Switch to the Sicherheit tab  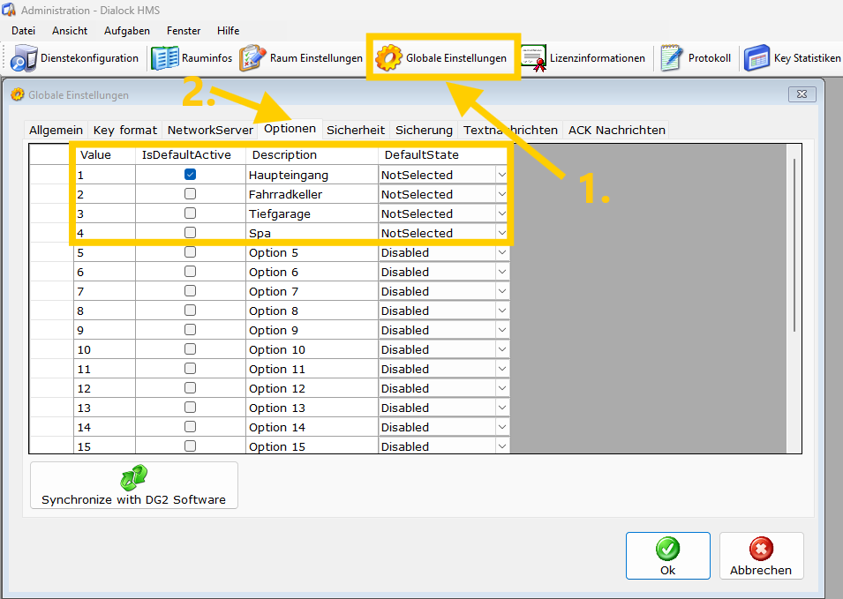(x=356, y=130)
